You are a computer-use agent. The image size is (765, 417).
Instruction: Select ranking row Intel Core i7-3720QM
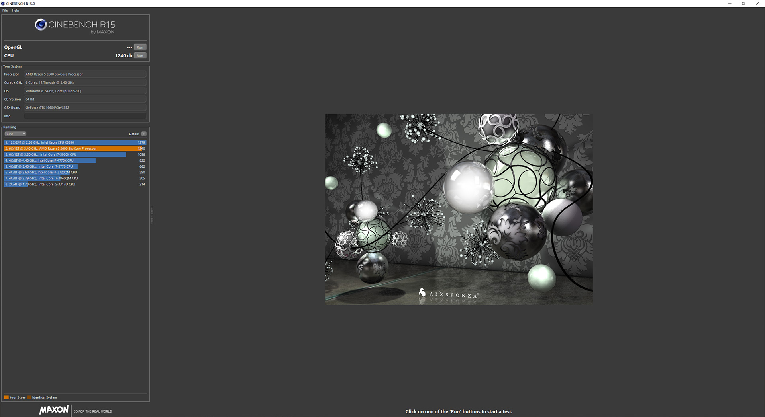(75, 172)
